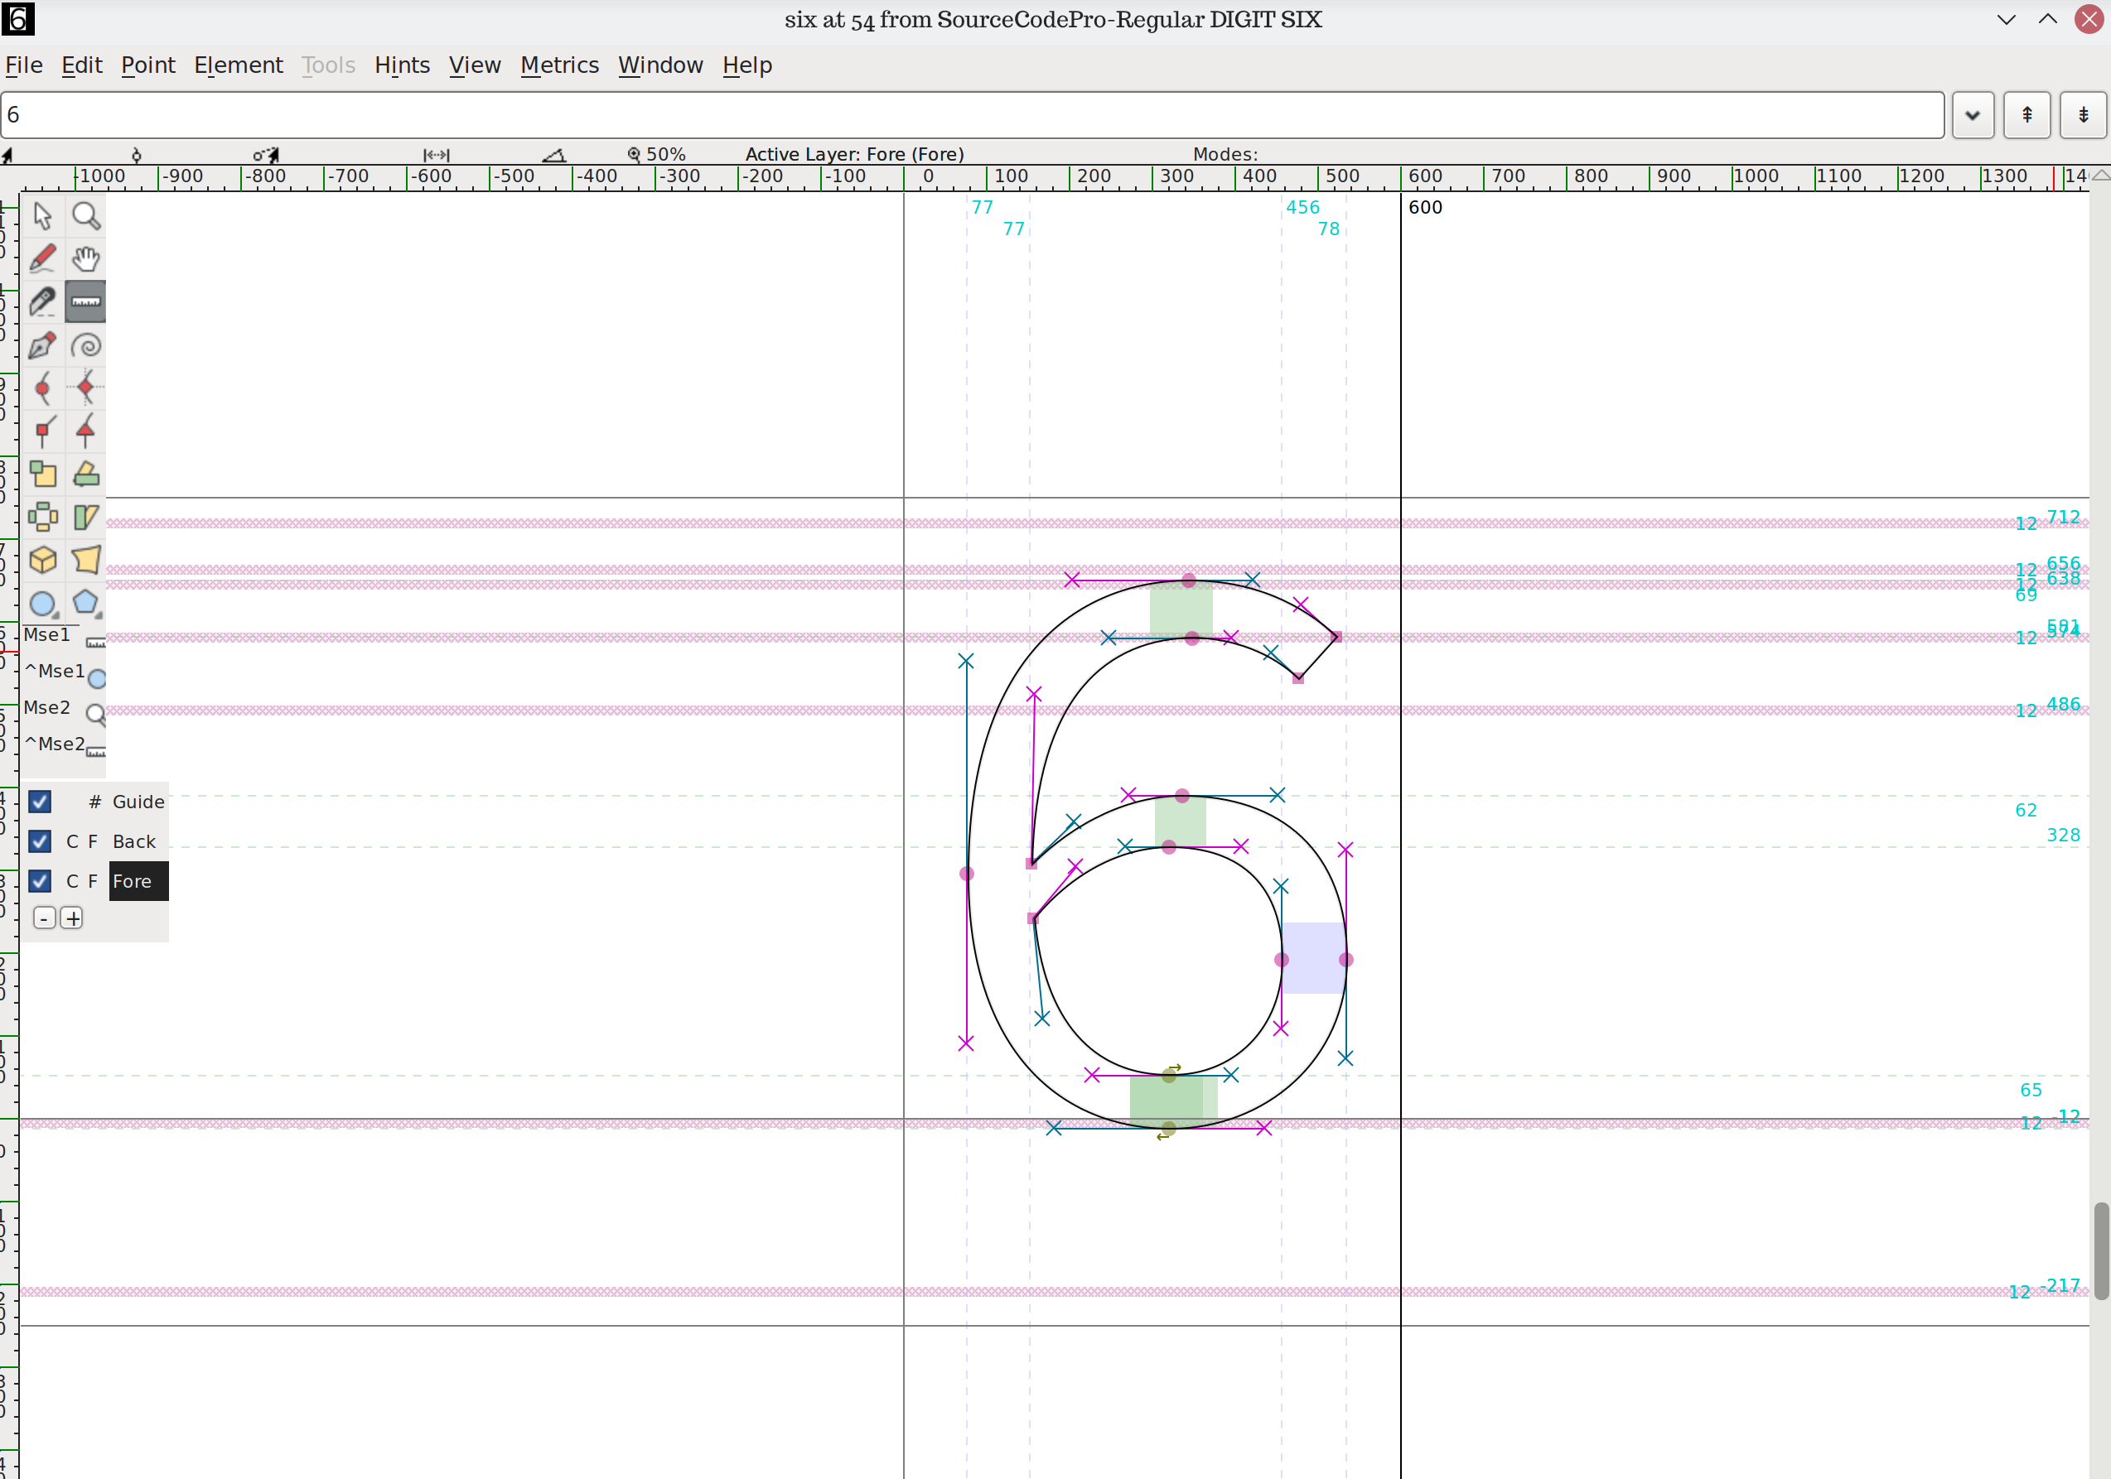Select the Pointer arrow tool

[42, 216]
